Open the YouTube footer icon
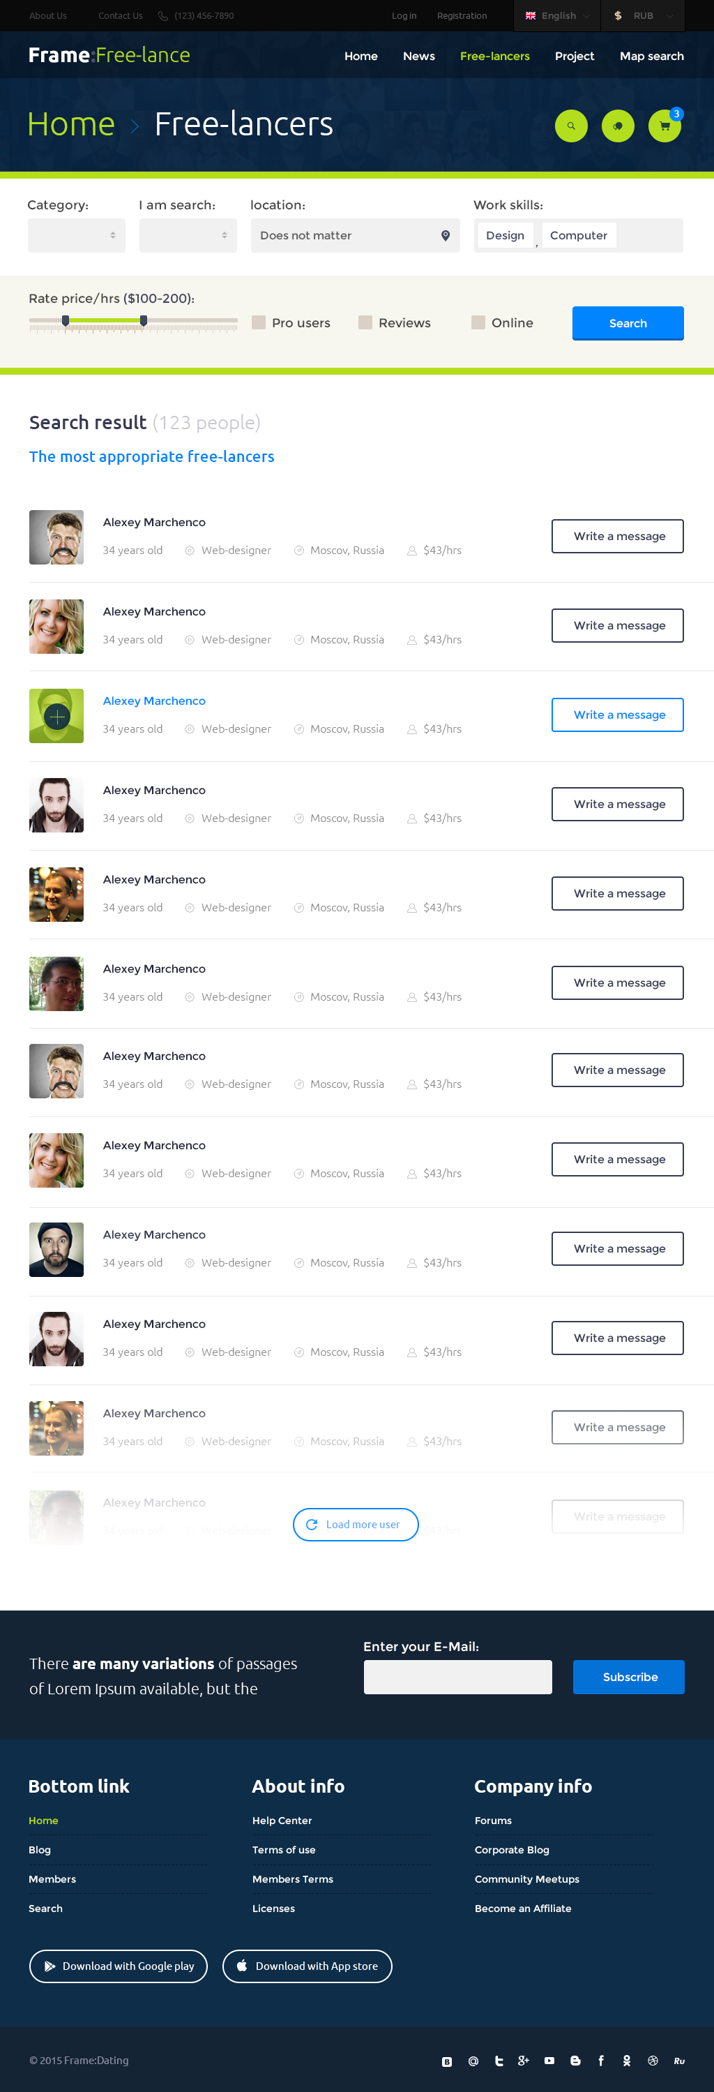The width and height of the screenshot is (714, 2092). pyautogui.click(x=549, y=2061)
